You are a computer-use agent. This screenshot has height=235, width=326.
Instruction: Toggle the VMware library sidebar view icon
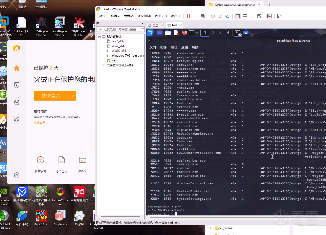238,16
